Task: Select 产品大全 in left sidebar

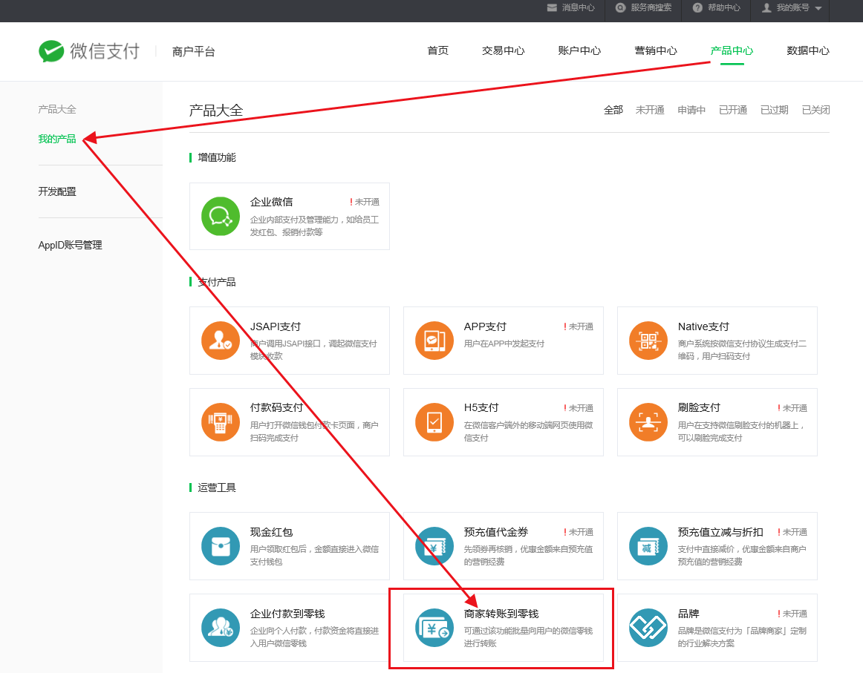Action: 57,109
